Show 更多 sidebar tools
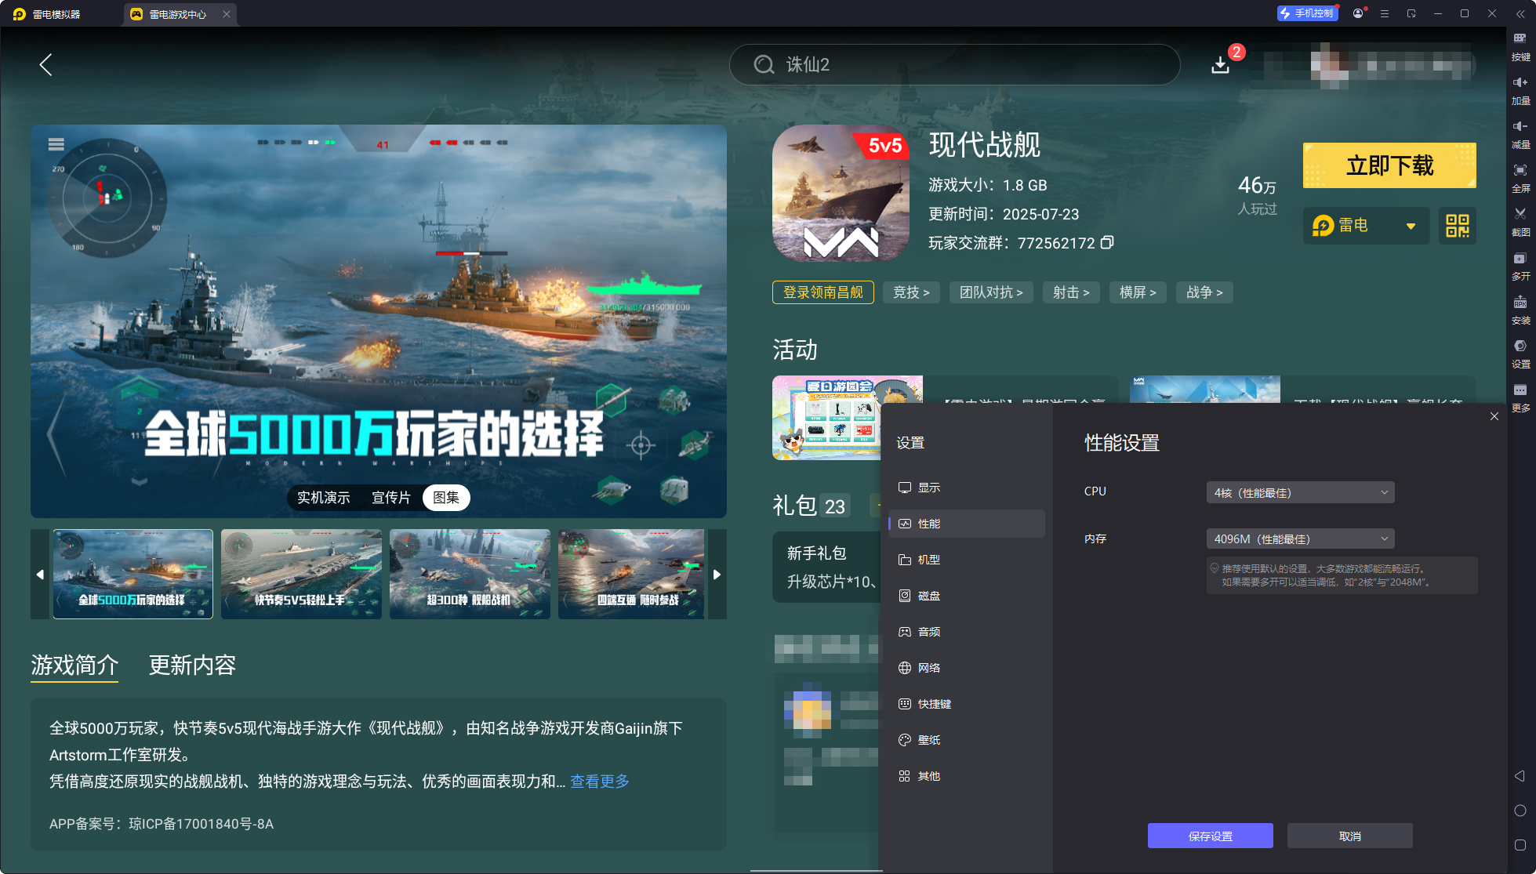The image size is (1536, 874). (1520, 397)
